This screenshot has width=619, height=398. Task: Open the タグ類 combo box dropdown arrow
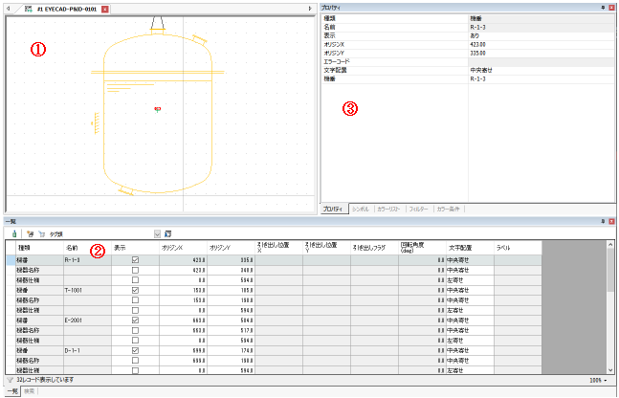(x=157, y=234)
